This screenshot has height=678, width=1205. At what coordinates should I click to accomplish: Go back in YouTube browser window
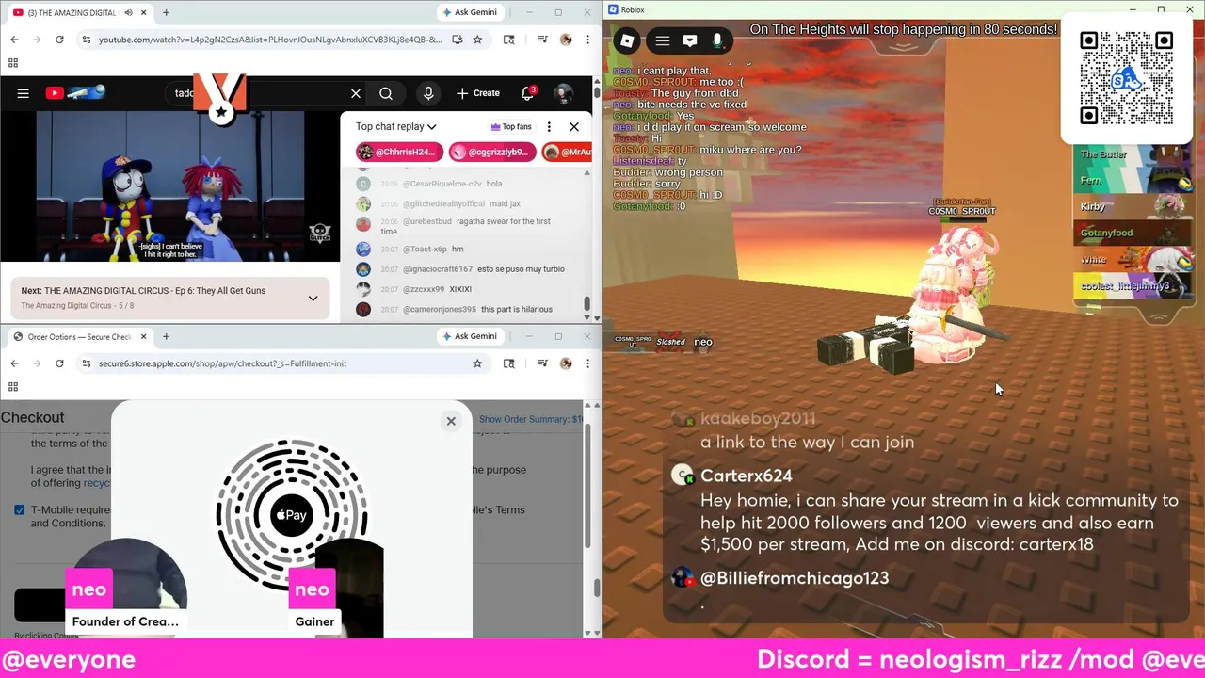click(x=14, y=40)
